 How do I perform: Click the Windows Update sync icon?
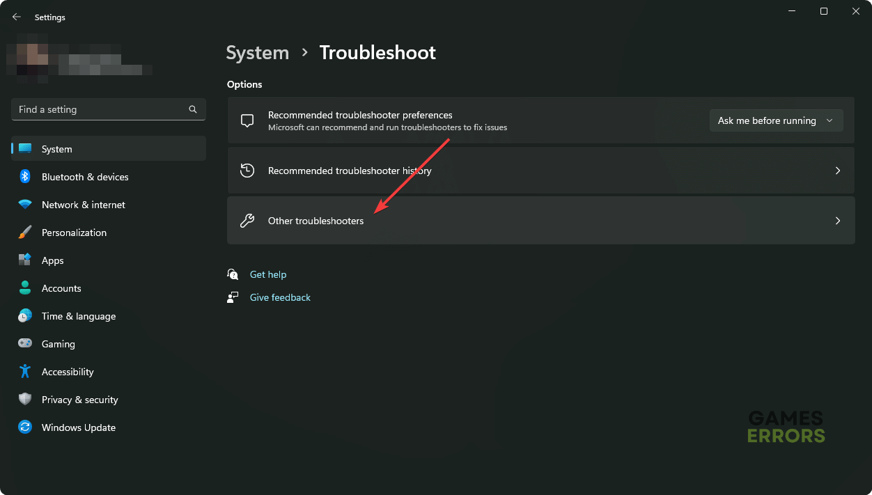pos(25,427)
